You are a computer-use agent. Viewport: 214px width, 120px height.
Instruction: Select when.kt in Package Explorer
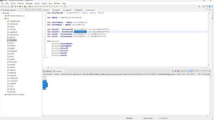click(x=12, y=92)
